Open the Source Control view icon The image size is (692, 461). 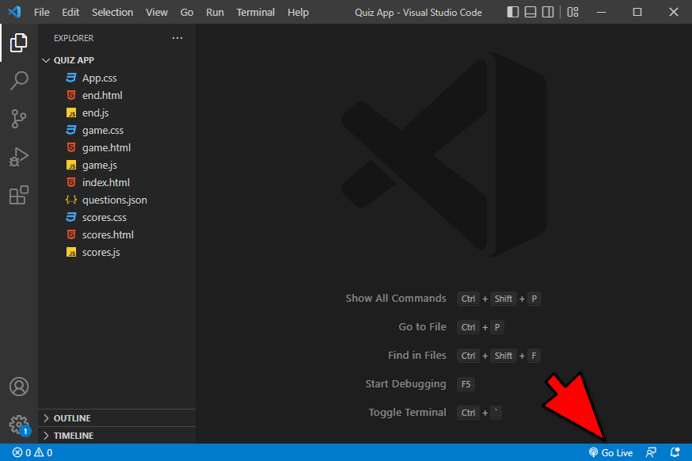coord(18,119)
